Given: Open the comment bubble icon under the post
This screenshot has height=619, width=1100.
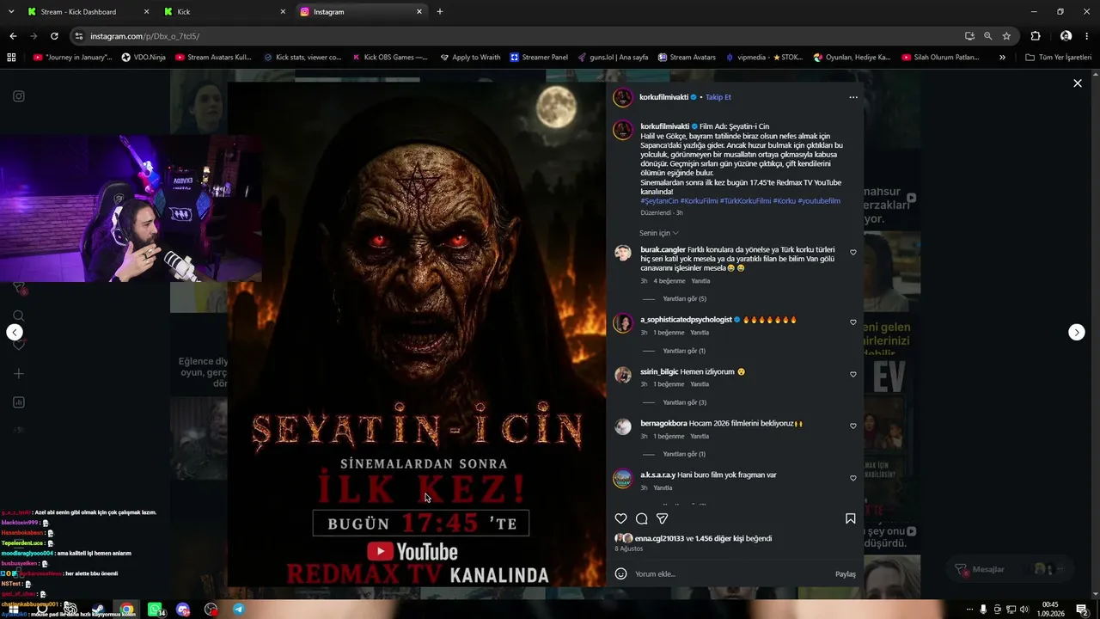Looking at the screenshot, I should [x=641, y=518].
